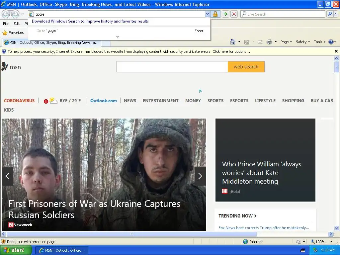Go to the MONEY section
Image resolution: width=340 pixels, height=255 pixels.
pos(193,101)
